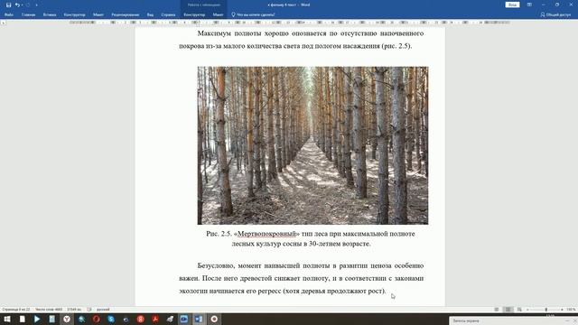This screenshot has width=578, height=325.
Task: Click the Общий доступ share button
Action: pyautogui.click(x=555, y=14)
